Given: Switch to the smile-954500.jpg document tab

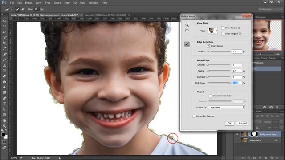Looking at the screenshot, I should pos(45,15).
